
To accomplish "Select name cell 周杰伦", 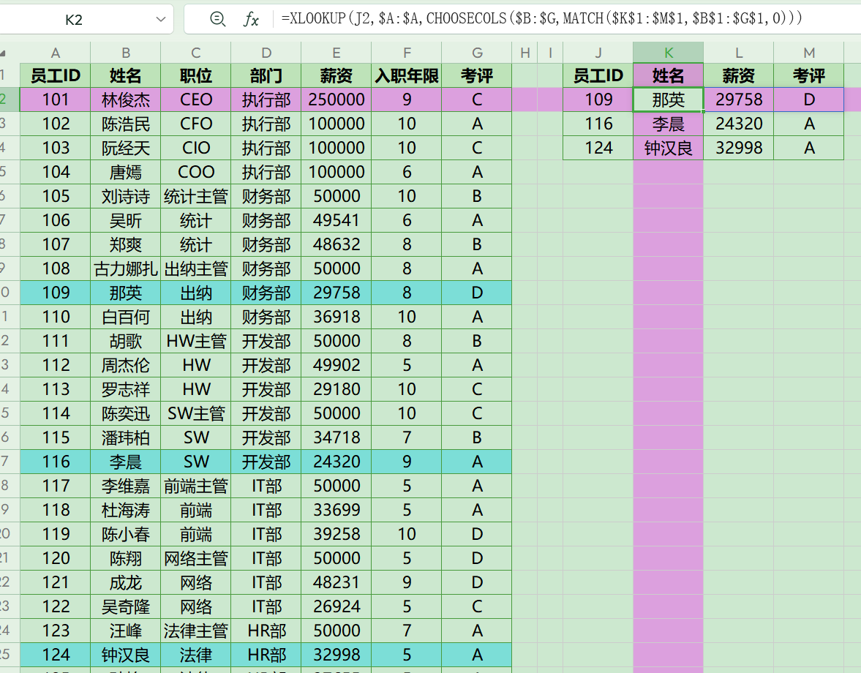I will tap(126, 365).
